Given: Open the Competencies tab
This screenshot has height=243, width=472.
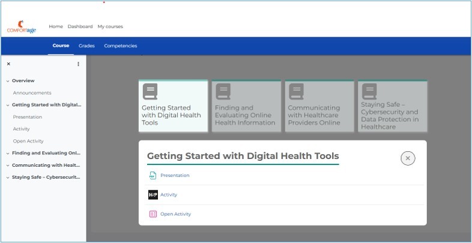Looking at the screenshot, I should [120, 46].
